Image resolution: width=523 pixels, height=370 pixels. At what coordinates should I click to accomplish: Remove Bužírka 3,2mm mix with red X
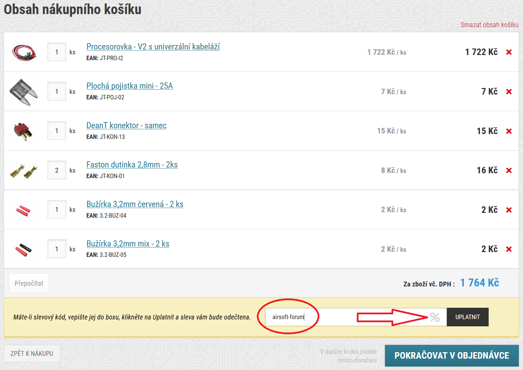[509, 249]
